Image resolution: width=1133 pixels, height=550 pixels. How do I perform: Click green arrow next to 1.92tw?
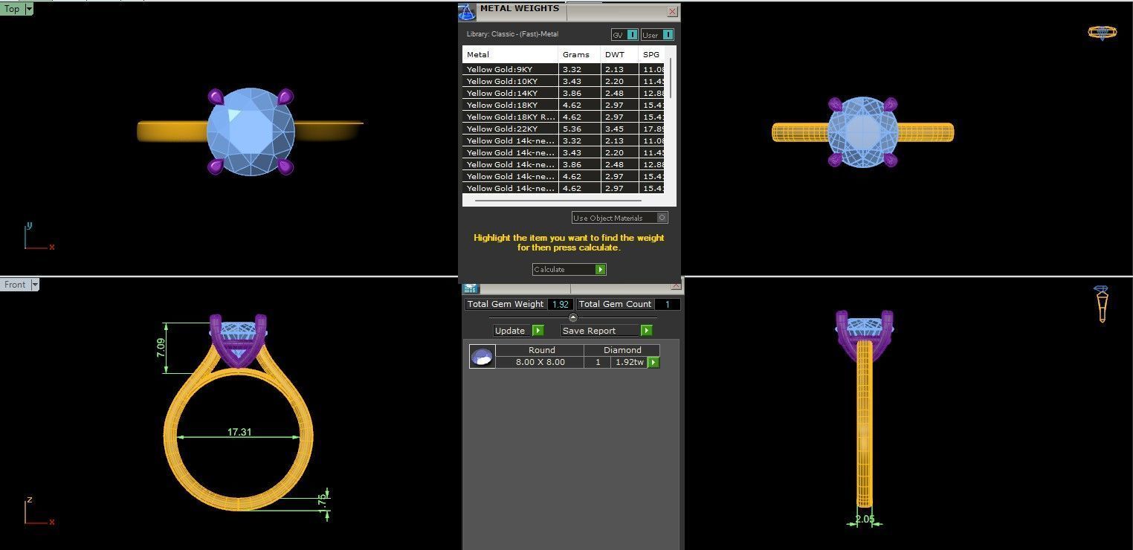pyautogui.click(x=653, y=362)
